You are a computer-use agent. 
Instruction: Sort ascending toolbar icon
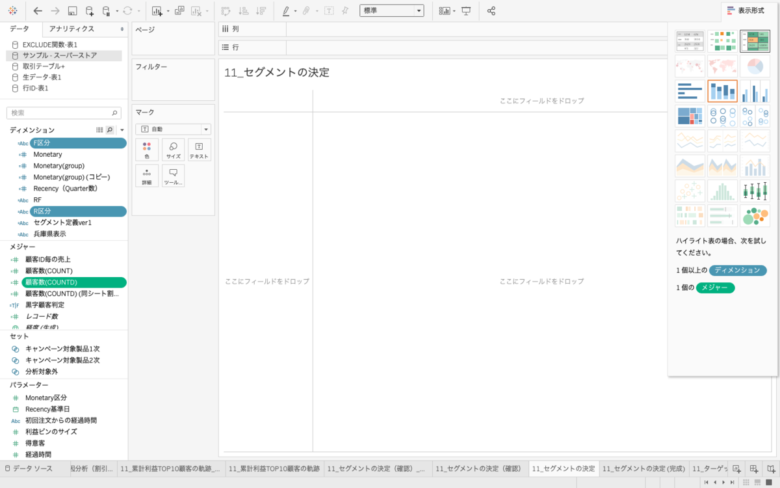[x=243, y=10]
